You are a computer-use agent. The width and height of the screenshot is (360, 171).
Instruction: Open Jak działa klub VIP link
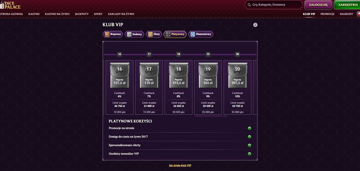point(180,165)
